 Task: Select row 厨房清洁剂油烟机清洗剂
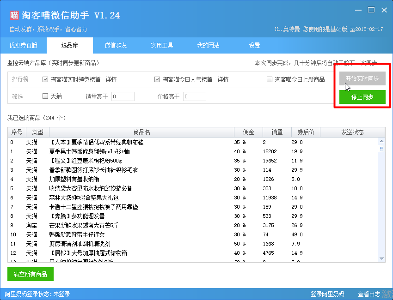(x=193, y=244)
